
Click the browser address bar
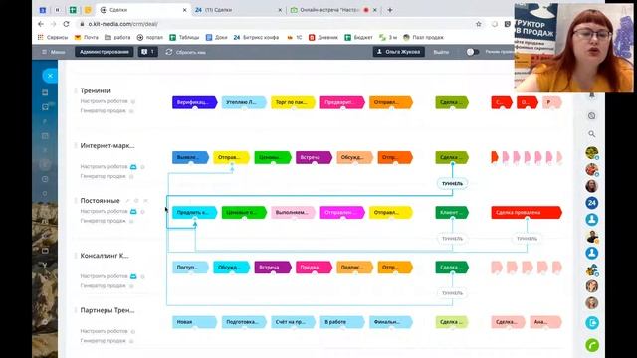coord(277,24)
